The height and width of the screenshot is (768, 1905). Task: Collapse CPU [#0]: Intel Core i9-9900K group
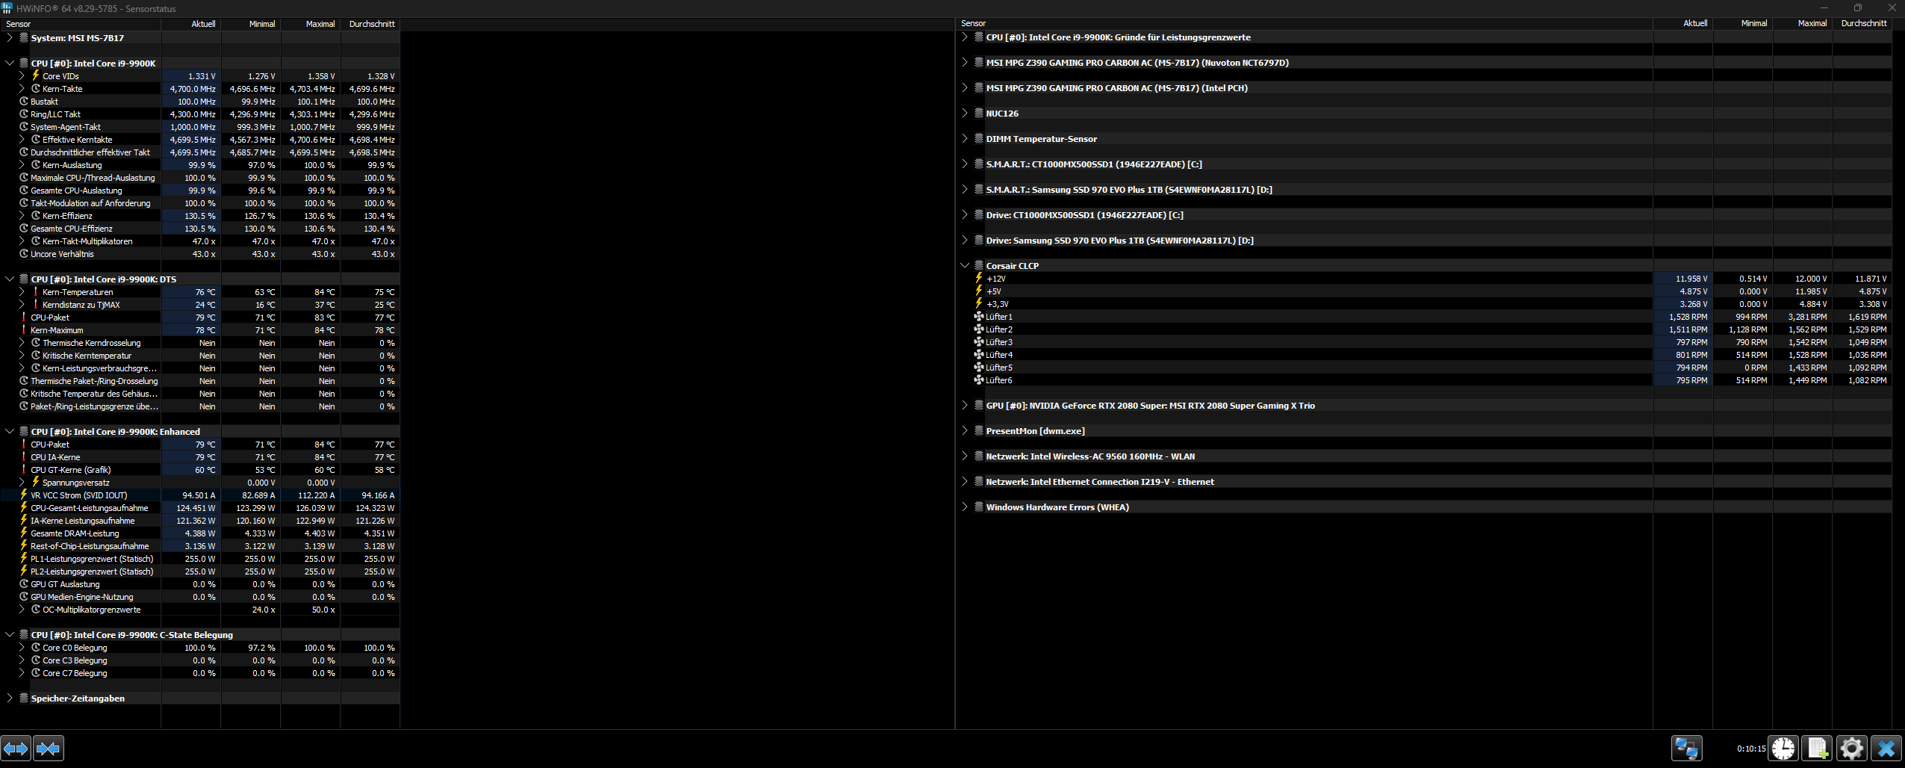click(x=10, y=63)
